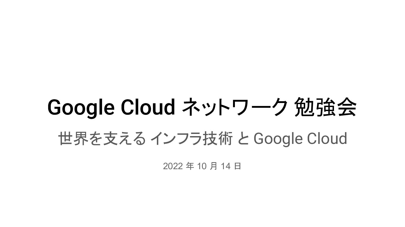Click the ネットワーク text in the title
The image size is (405, 227).
(x=235, y=107)
